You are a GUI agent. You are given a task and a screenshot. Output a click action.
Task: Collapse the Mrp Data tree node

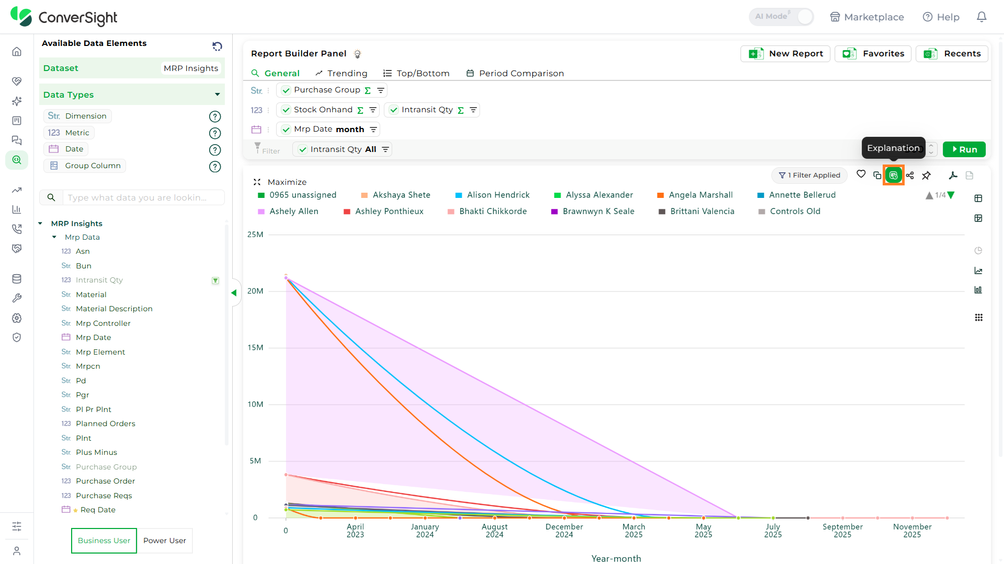pos(54,237)
